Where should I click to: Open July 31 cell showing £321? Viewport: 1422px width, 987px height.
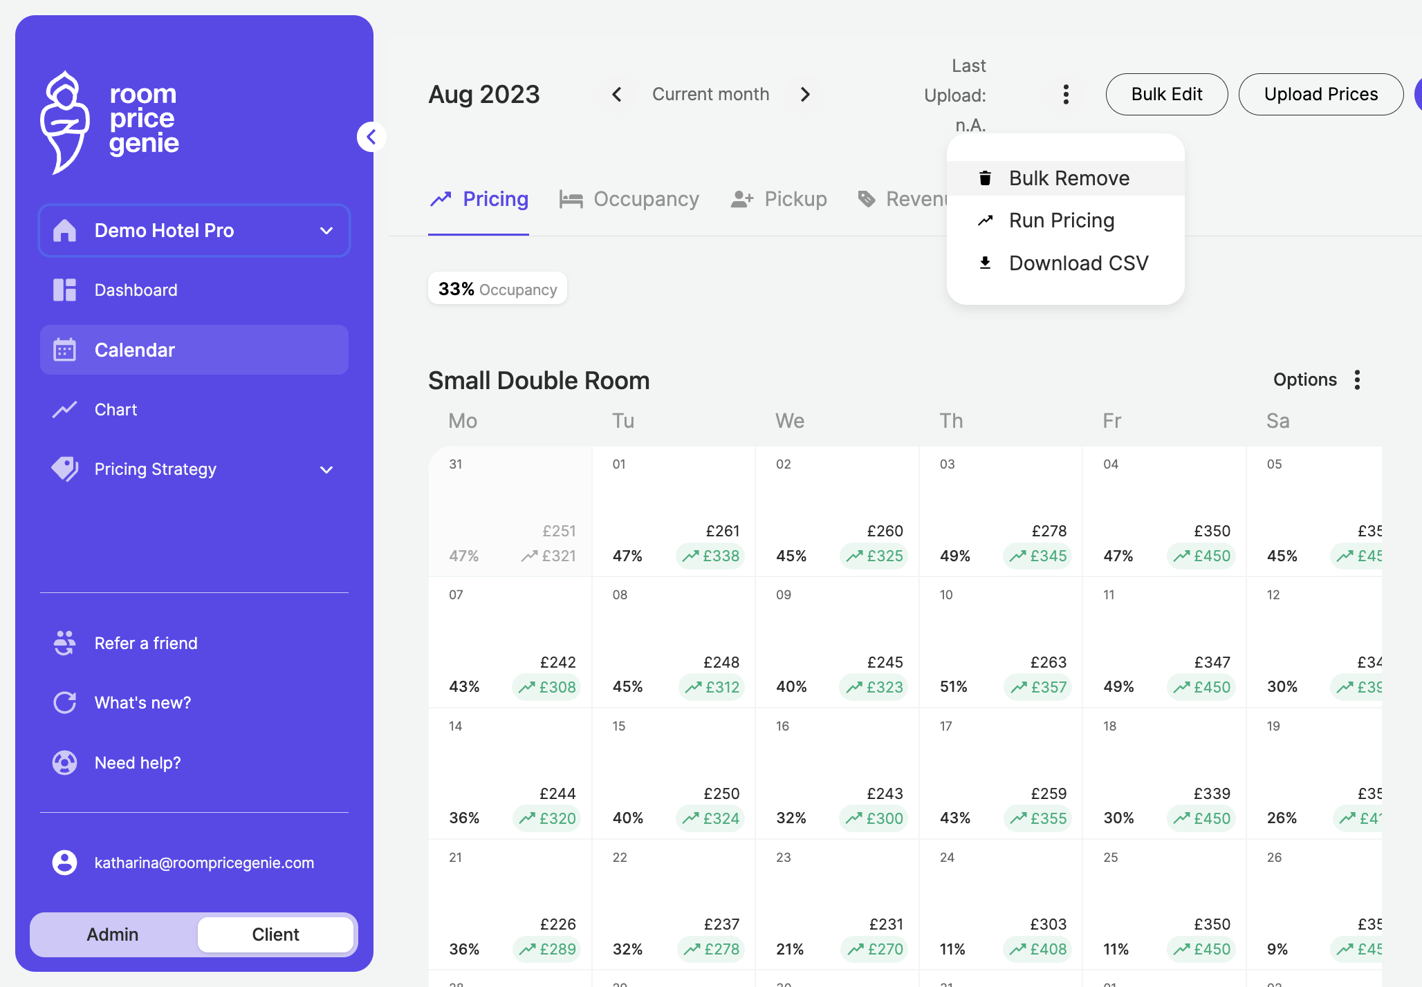(510, 511)
